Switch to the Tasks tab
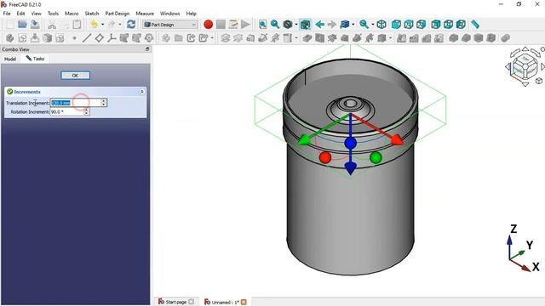545x306 pixels. click(x=35, y=59)
